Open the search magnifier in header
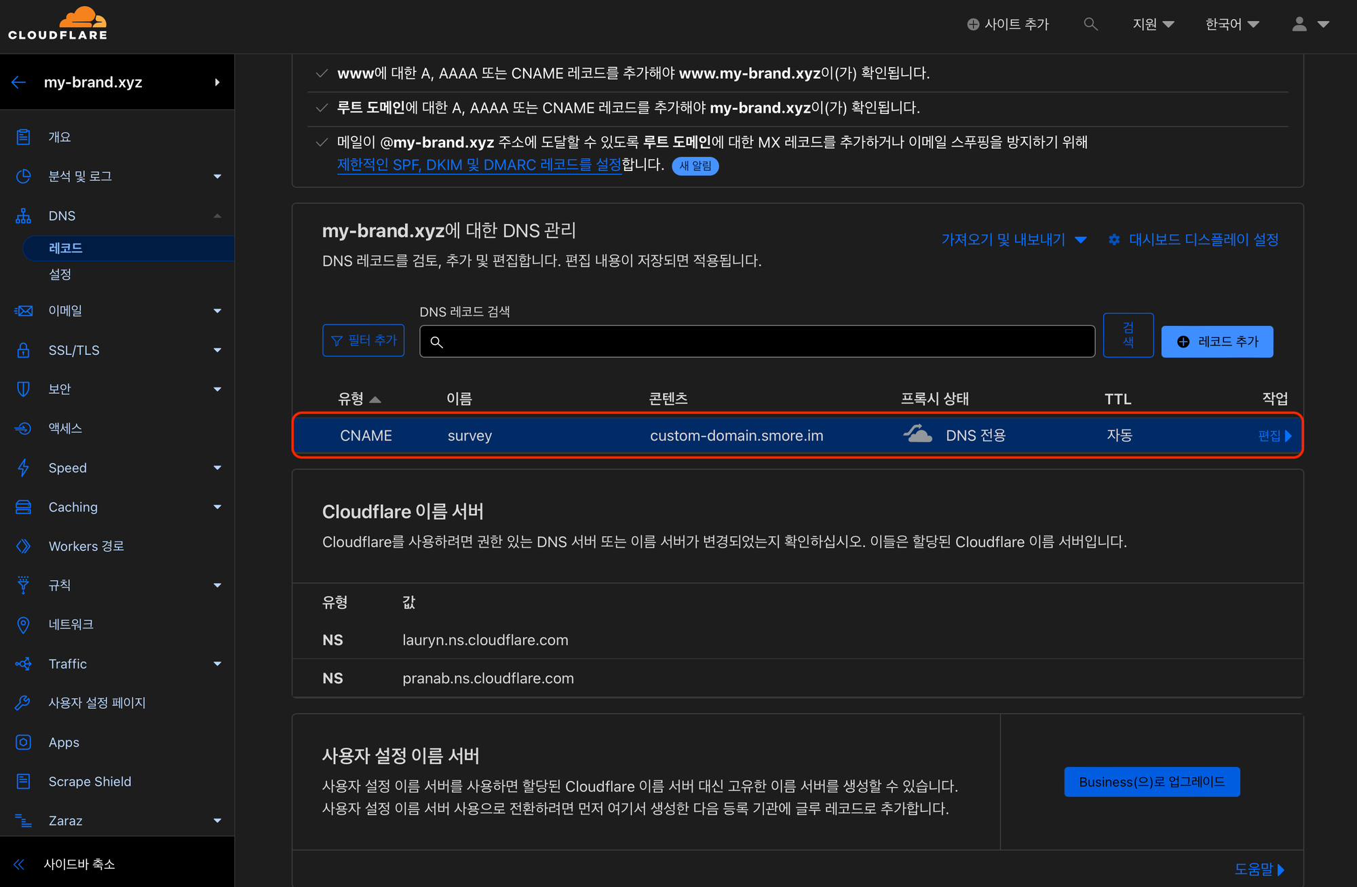The image size is (1357, 887). click(x=1090, y=24)
